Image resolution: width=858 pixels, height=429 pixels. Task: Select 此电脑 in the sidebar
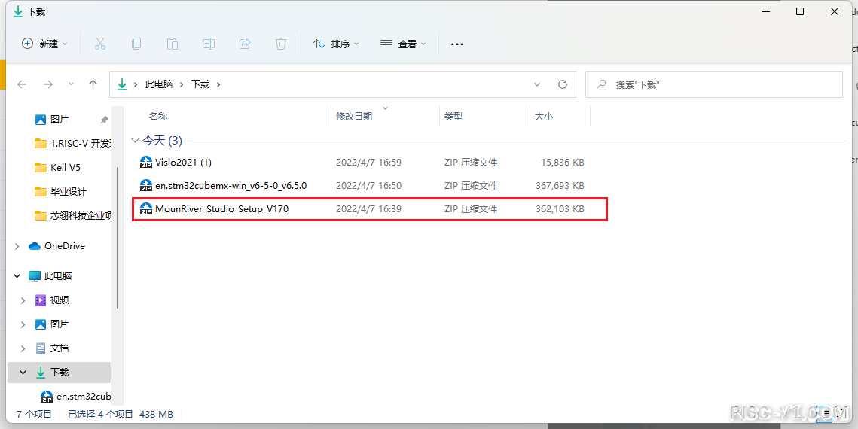pyautogui.click(x=50, y=276)
